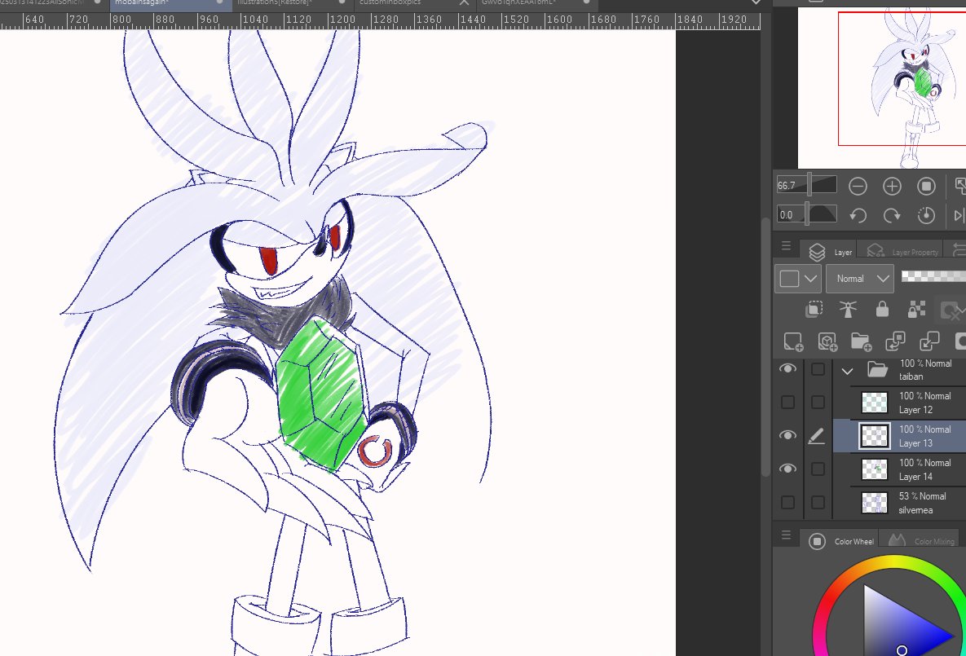Collapse the taiban folder chevron

pos(847,371)
